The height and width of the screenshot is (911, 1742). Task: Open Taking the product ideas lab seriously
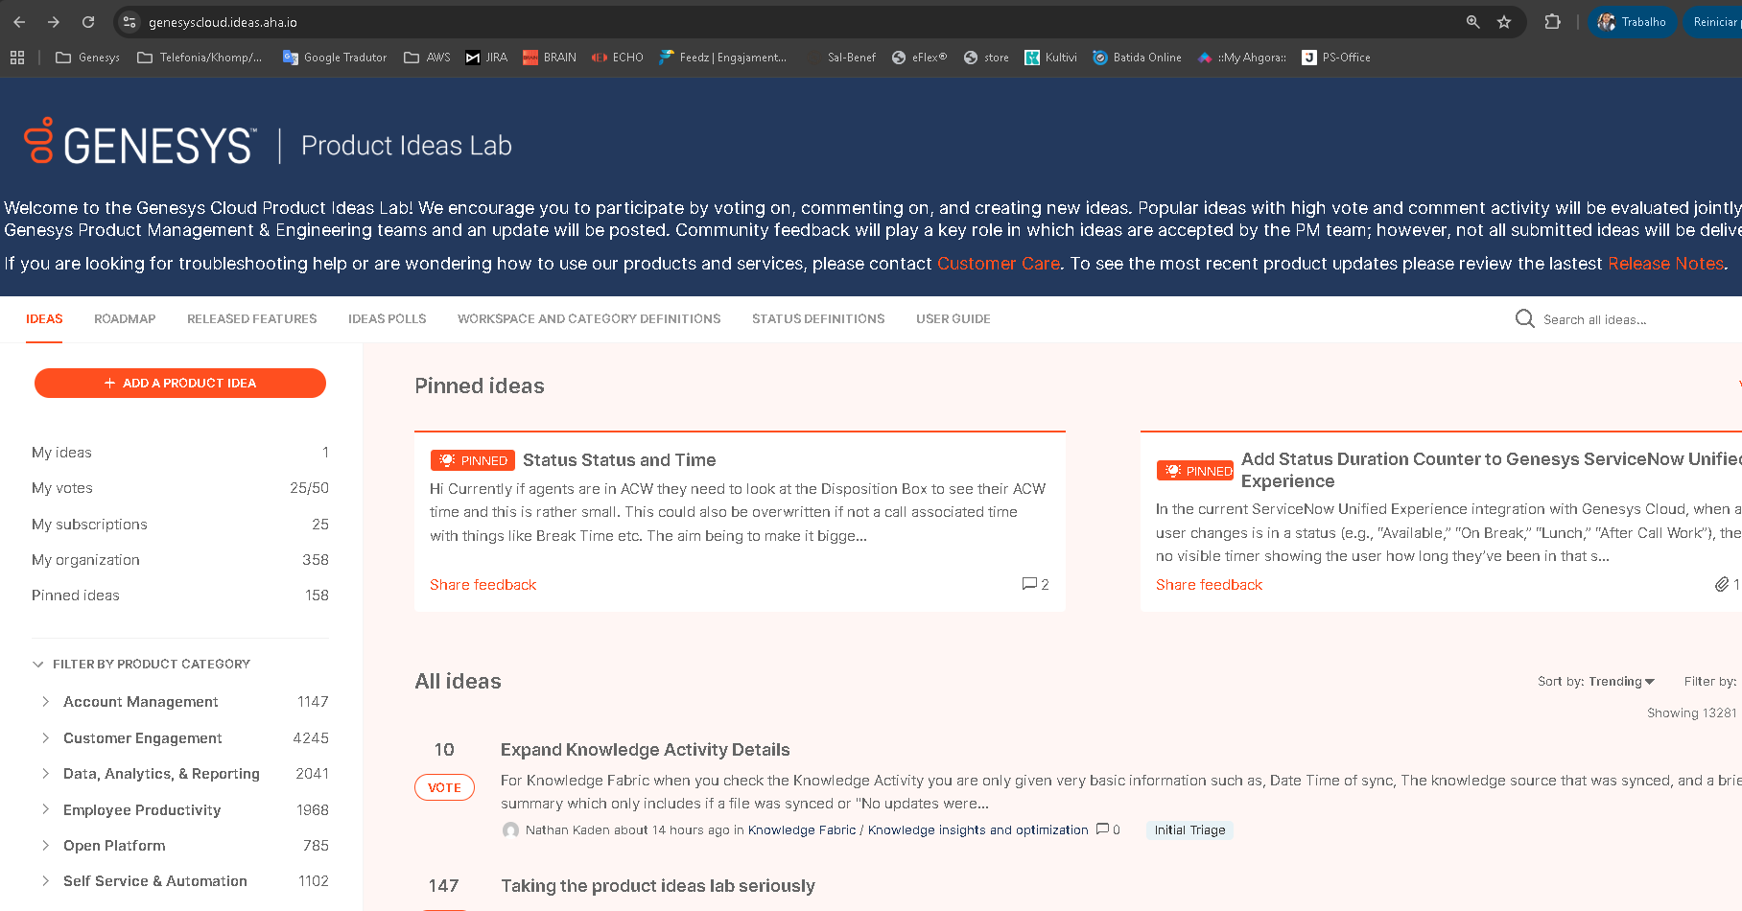658,886
